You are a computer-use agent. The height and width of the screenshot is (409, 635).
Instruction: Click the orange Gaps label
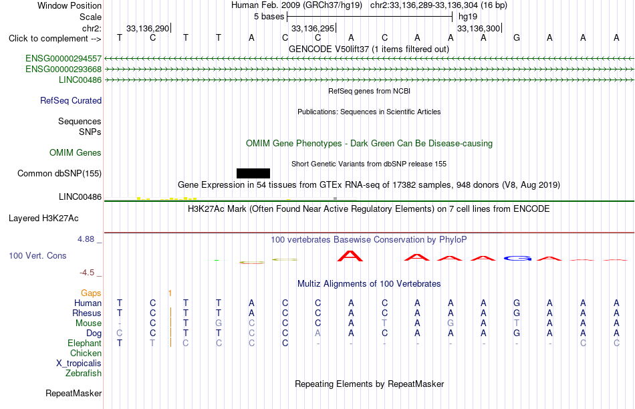pos(91,293)
